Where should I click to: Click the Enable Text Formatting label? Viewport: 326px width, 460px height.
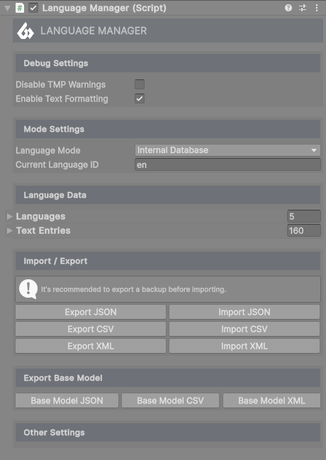[x=62, y=99]
